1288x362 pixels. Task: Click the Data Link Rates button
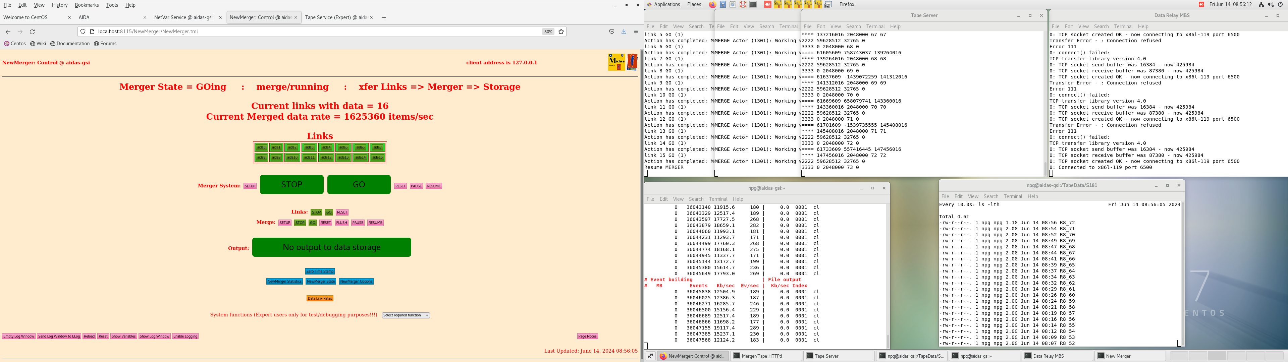point(320,299)
